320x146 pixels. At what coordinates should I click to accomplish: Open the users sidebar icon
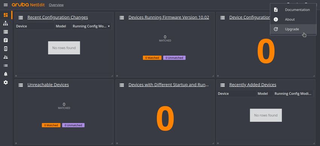tap(6, 57)
